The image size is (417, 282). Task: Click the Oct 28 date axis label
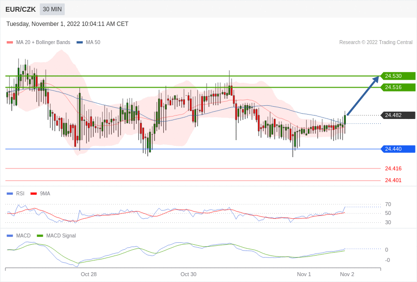point(89,274)
